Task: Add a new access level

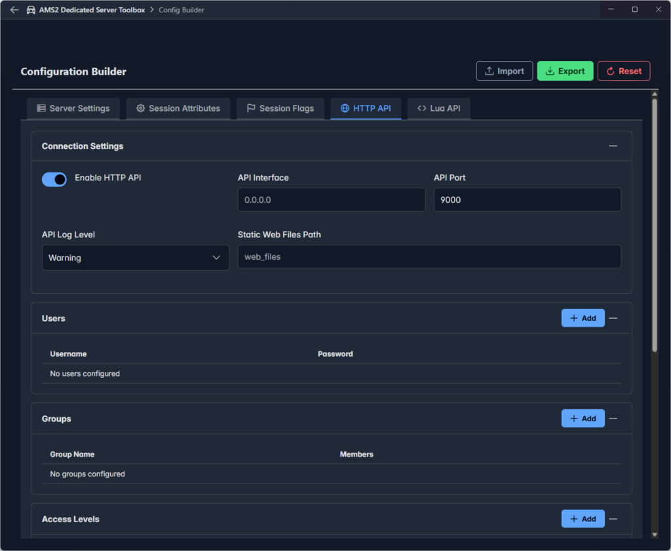Action: click(x=583, y=519)
